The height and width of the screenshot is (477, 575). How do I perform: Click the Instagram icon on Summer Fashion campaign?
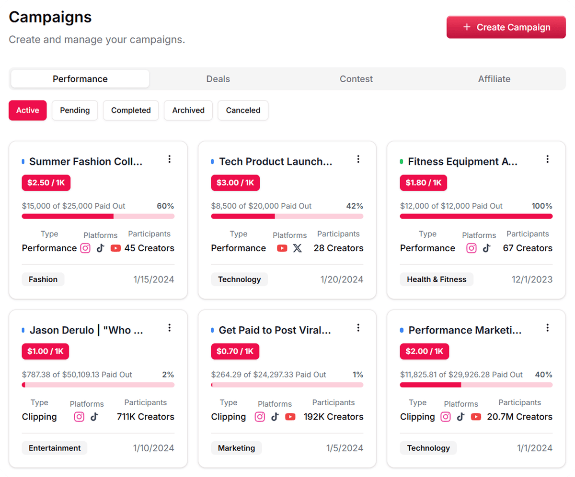[x=85, y=248]
